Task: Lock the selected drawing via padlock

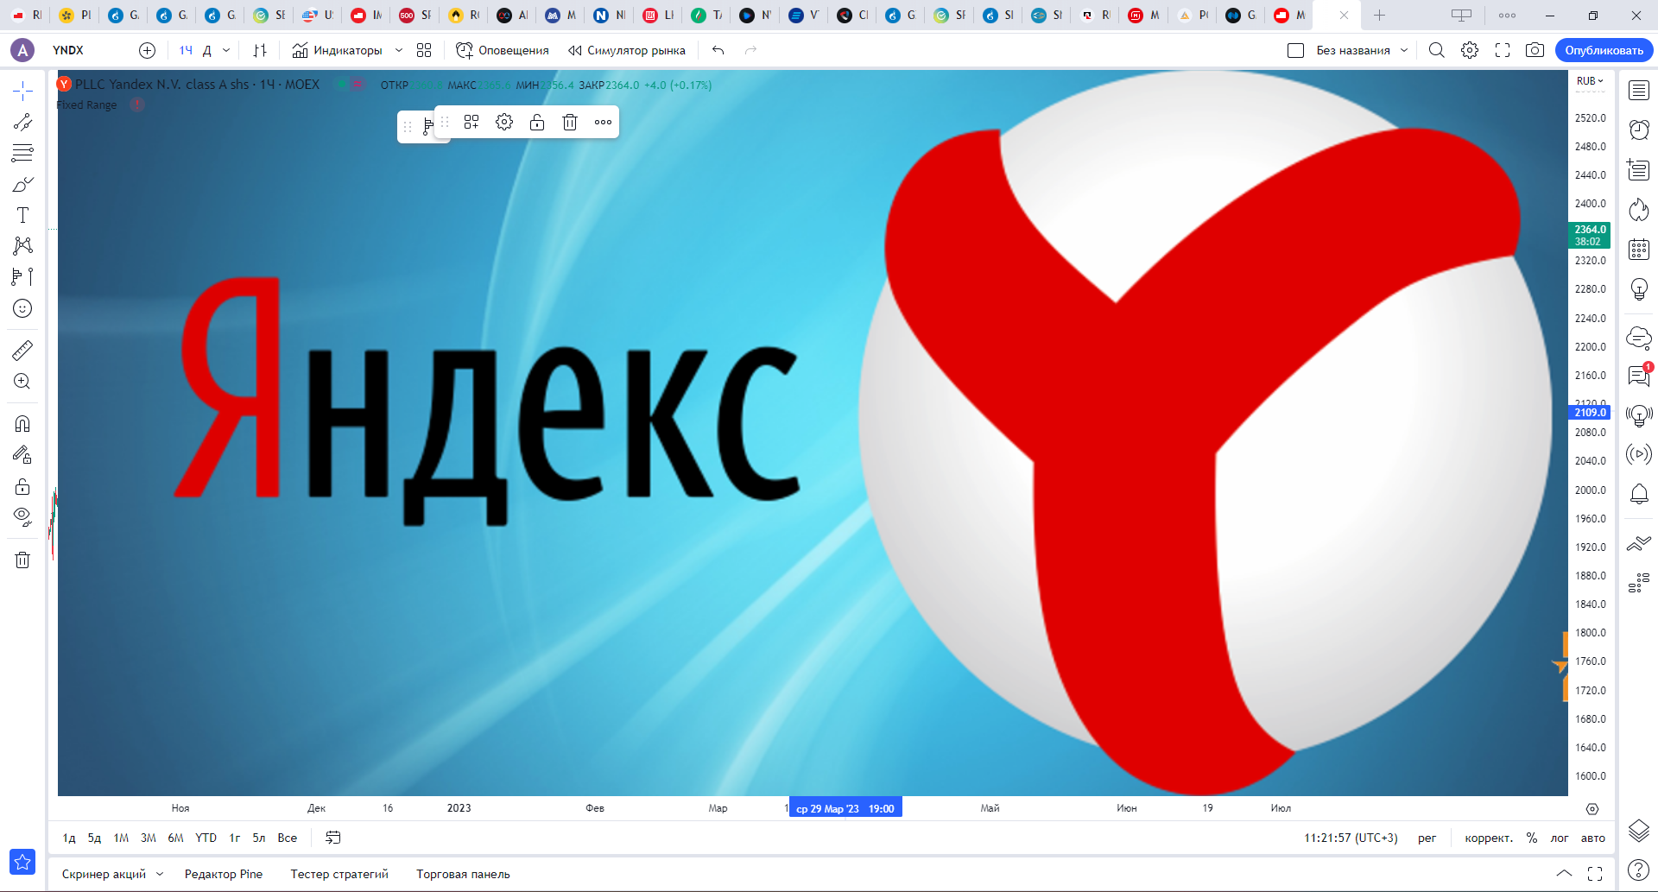Action: click(537, 122)
